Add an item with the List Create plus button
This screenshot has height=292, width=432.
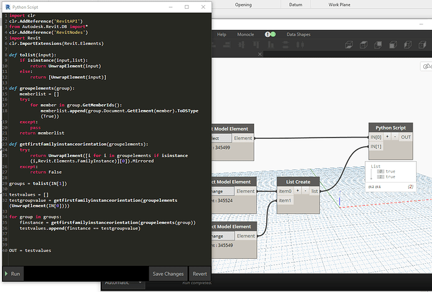pyautogui.click(x=297, y=191)
